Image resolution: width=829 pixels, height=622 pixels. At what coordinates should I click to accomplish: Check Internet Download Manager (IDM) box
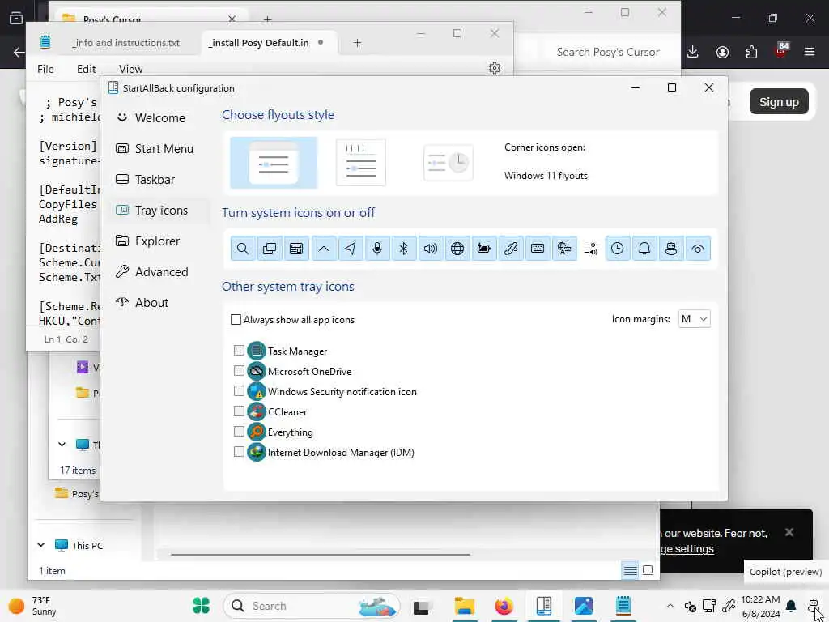pos(239,452)
